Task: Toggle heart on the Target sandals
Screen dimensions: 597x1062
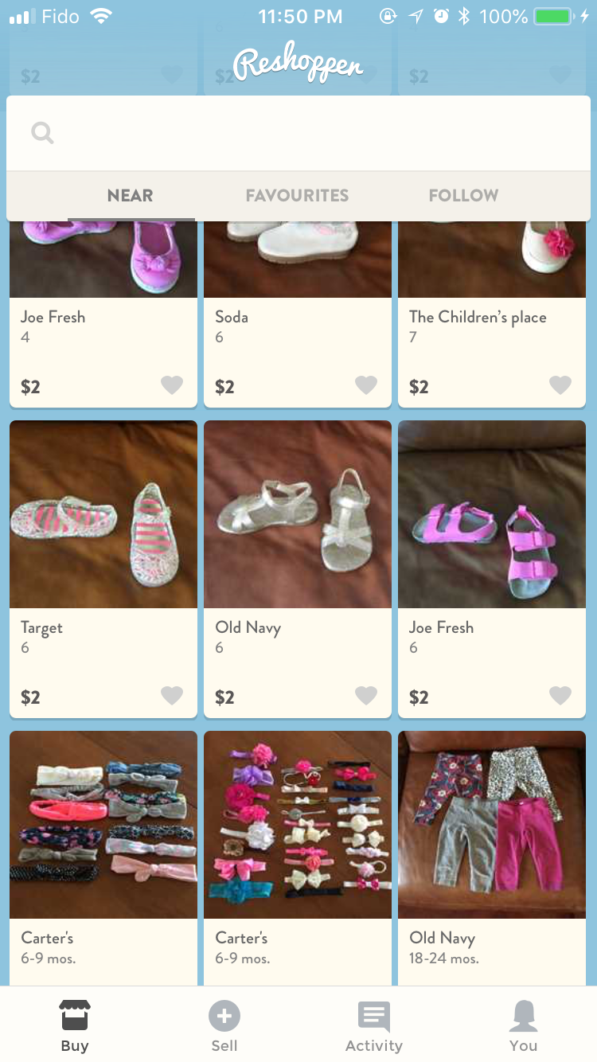Action: 172,696
